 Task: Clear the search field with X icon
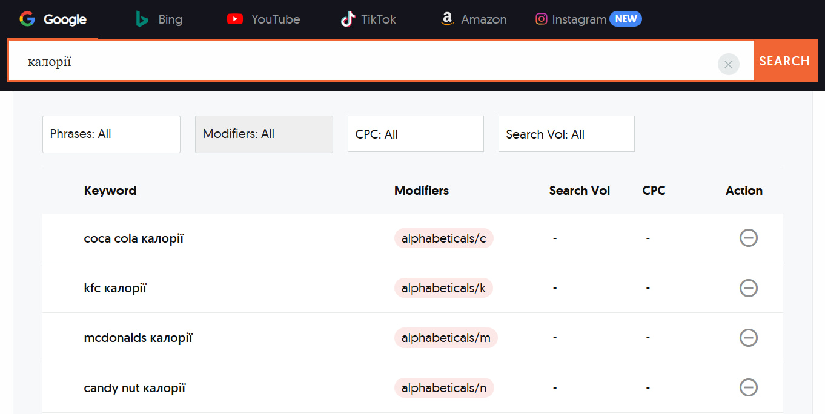729,64
